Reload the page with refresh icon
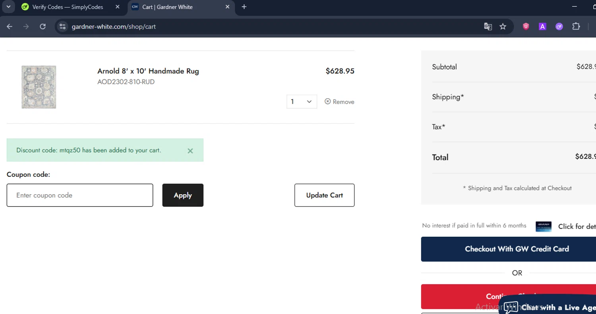The height and width of the screenshot is (314, 596). 43,27
